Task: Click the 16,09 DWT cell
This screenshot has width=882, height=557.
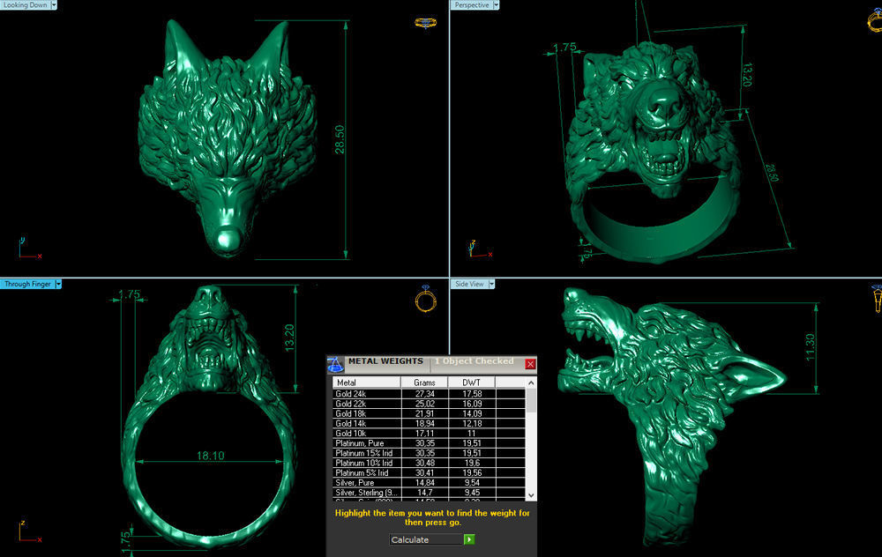Action: 472,404
